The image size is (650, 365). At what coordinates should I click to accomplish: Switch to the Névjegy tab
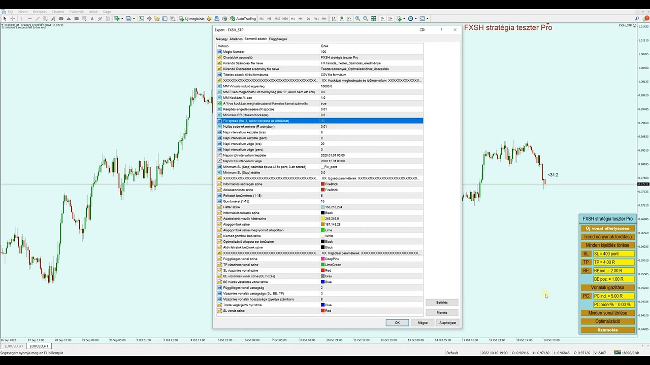point(221,39)
